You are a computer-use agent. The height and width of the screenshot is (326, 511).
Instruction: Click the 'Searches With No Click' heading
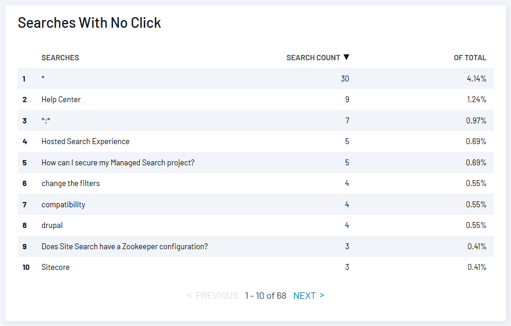point(89,23)
